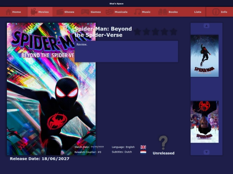Image resolution: width=233 pixels, height=174 pixels.
Task: Set rating with the first star
Action: pyautogui.click(x=137, y=32)
